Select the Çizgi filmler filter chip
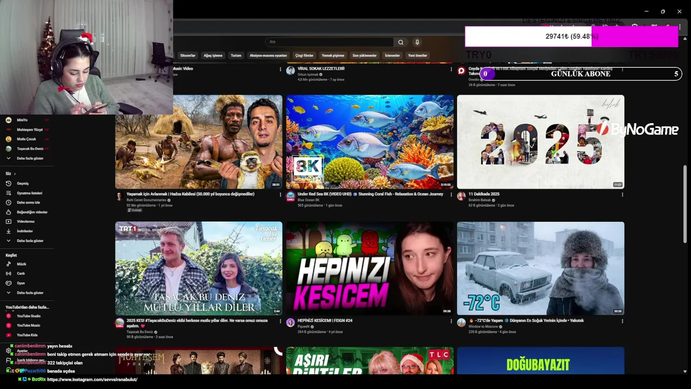The image size is (691, 389). [304, 56]
